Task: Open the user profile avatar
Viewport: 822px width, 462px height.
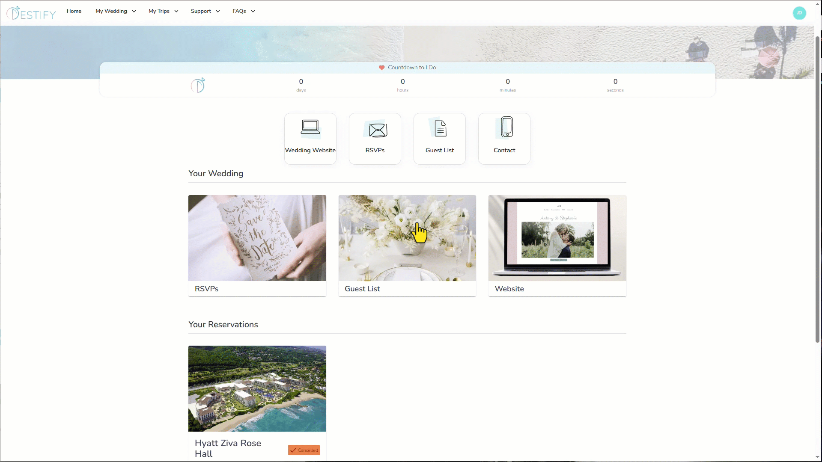Action: click(x=799, y=13)
